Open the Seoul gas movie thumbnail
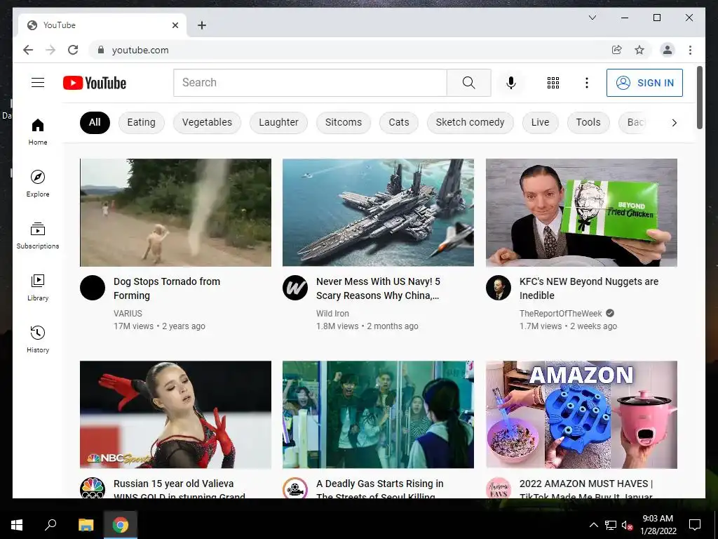This screenshot has width=718, height=539. (378, 414)
